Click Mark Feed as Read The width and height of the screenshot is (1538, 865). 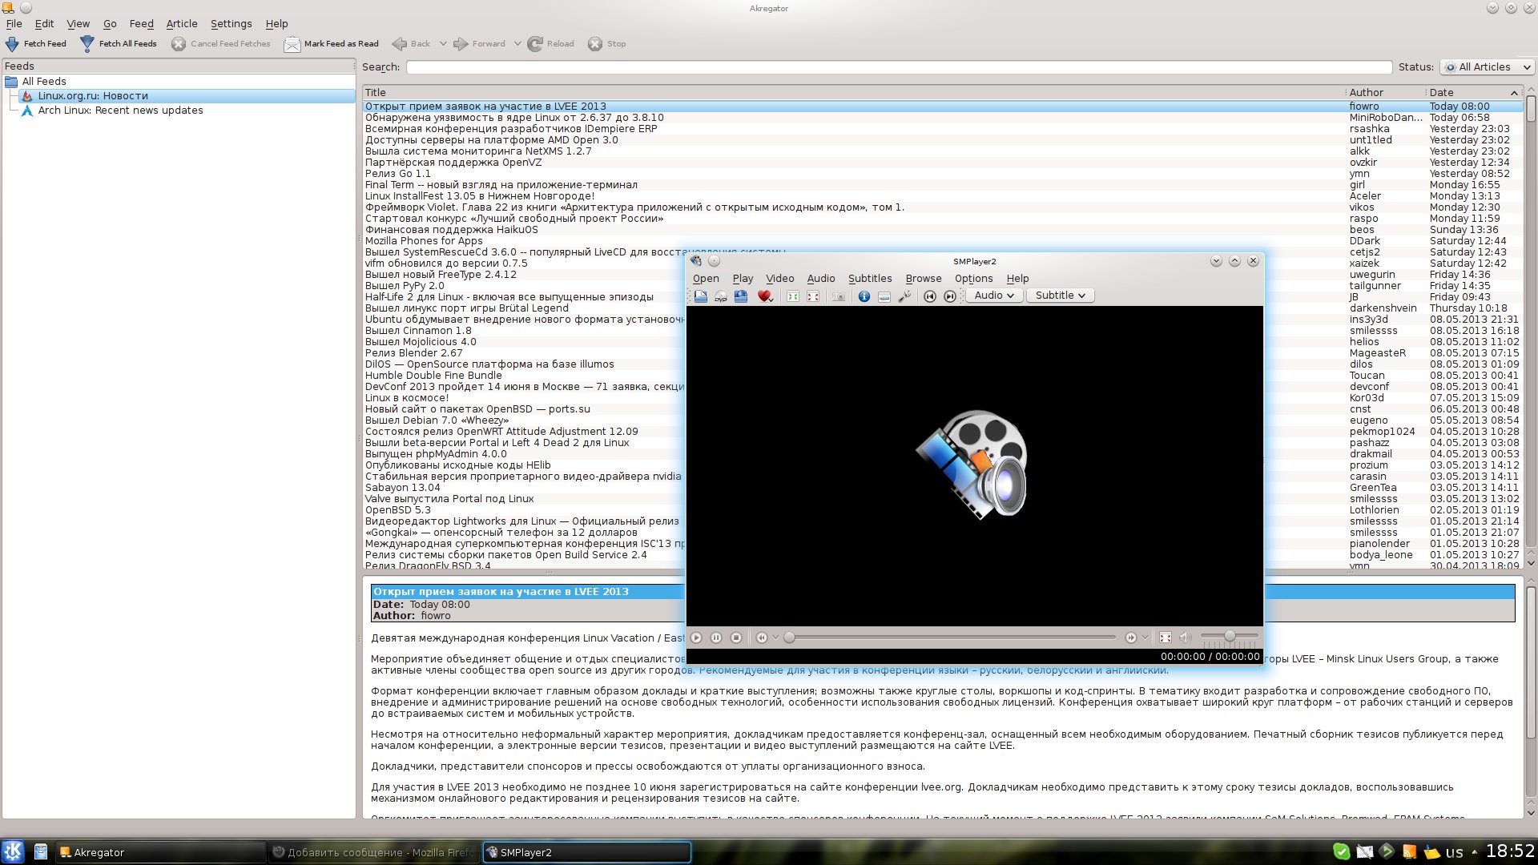[332, 44]
